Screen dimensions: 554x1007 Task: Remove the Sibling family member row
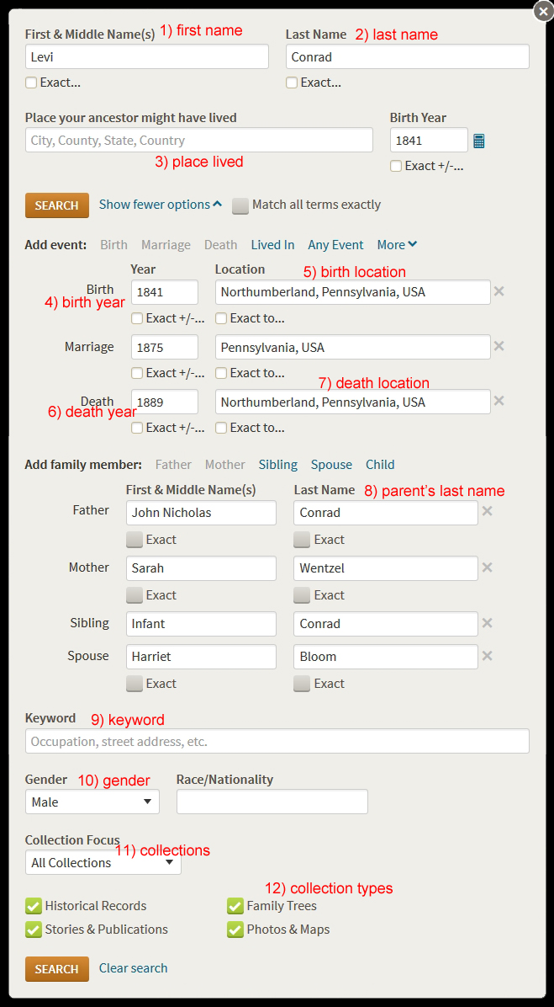(488, 622)
